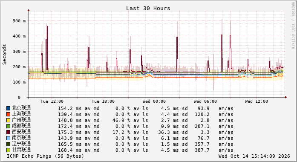Select the 西安联通 legend label
Viewport: 297px width, 162px height.
(21, 132)
